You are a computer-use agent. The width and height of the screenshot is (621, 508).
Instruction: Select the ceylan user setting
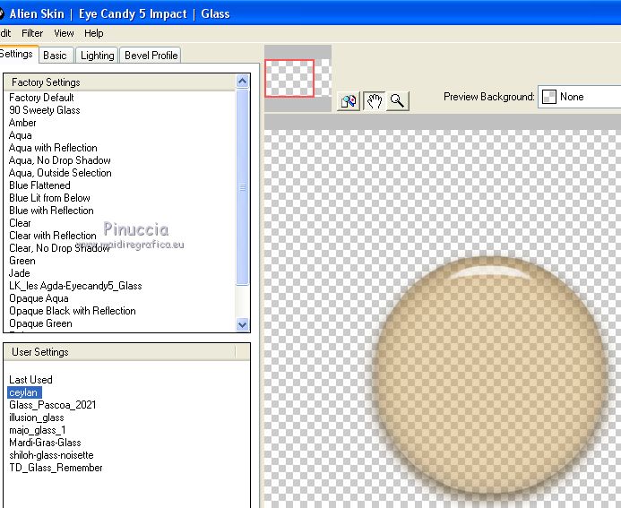point(24,392)
